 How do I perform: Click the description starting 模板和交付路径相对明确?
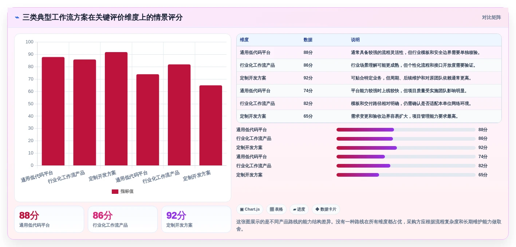click(x=412, y=103)
